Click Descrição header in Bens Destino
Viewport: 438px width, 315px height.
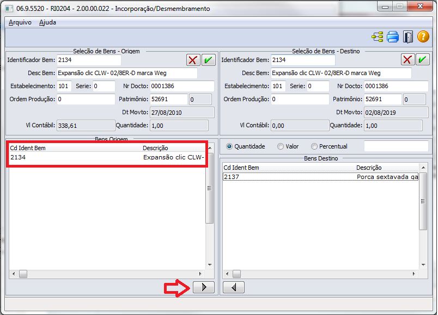[369, 168]
